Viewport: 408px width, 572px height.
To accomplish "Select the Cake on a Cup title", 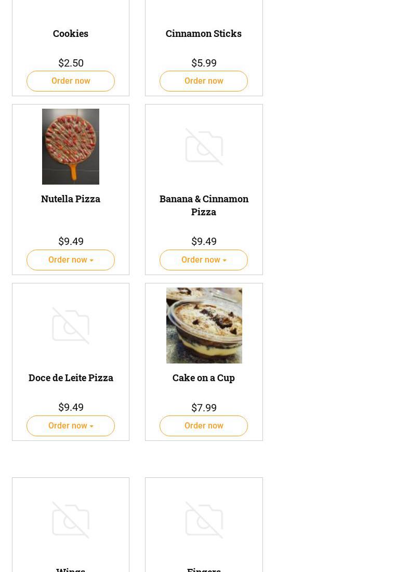I will click(x=204, y=378).
